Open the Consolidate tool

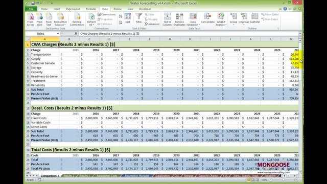(x=208, y=18)
